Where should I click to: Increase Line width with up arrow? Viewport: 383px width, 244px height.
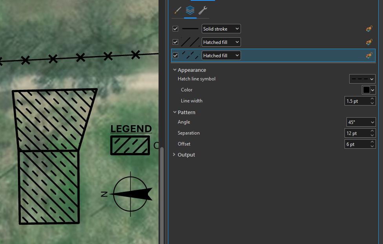click(x=372, y=99)
